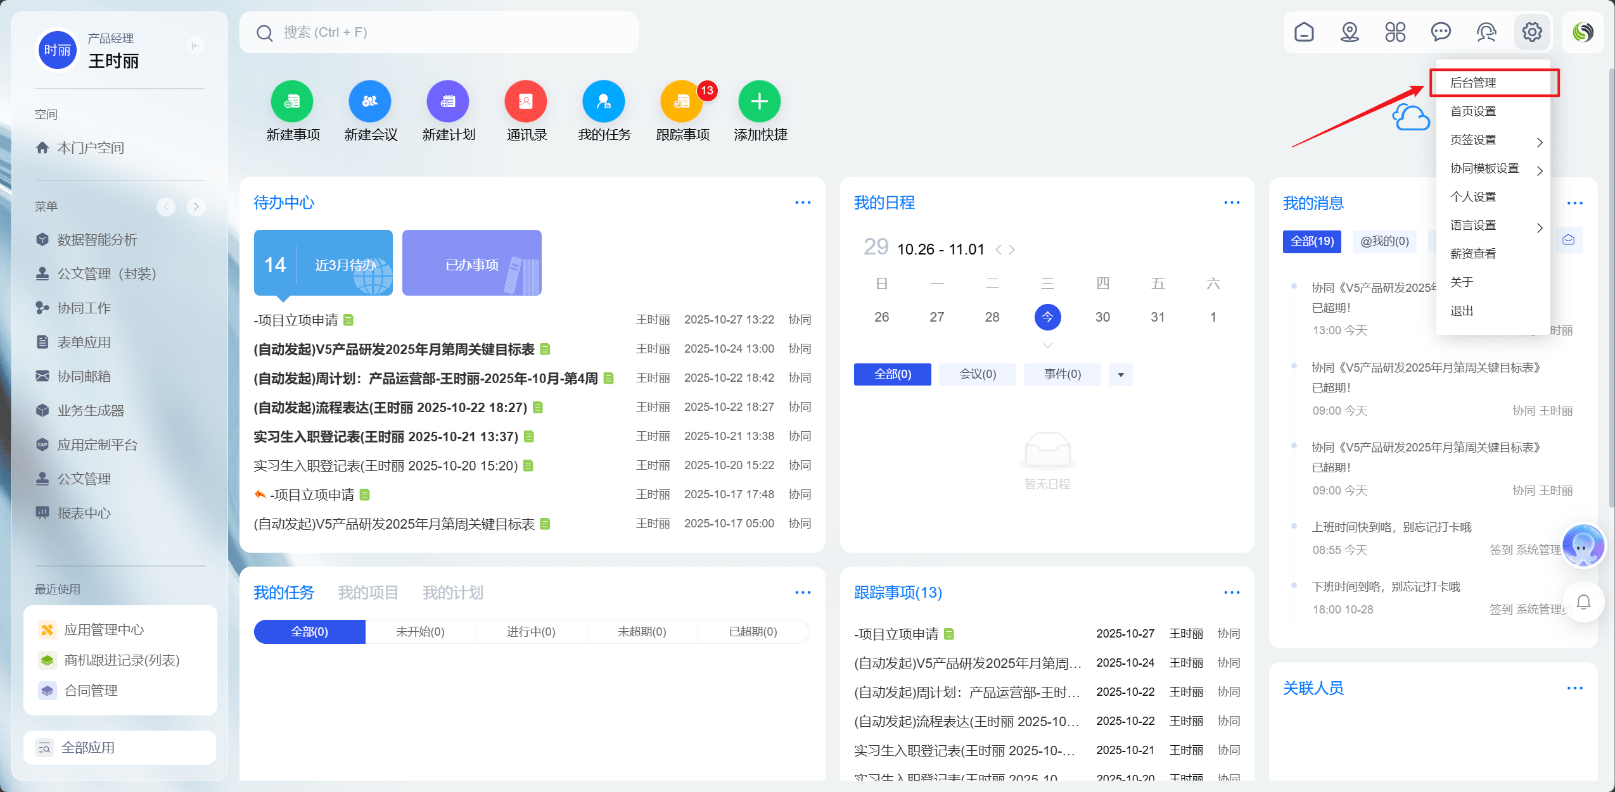Select 薪资查看 from settings menu
Viewport: 1615px width, 792px height.
1493,253
